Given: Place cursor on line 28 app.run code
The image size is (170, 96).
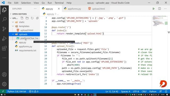Looking at the screenshot, I should 69,84.
